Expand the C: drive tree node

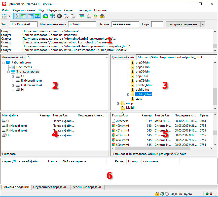tap(13, 76)
